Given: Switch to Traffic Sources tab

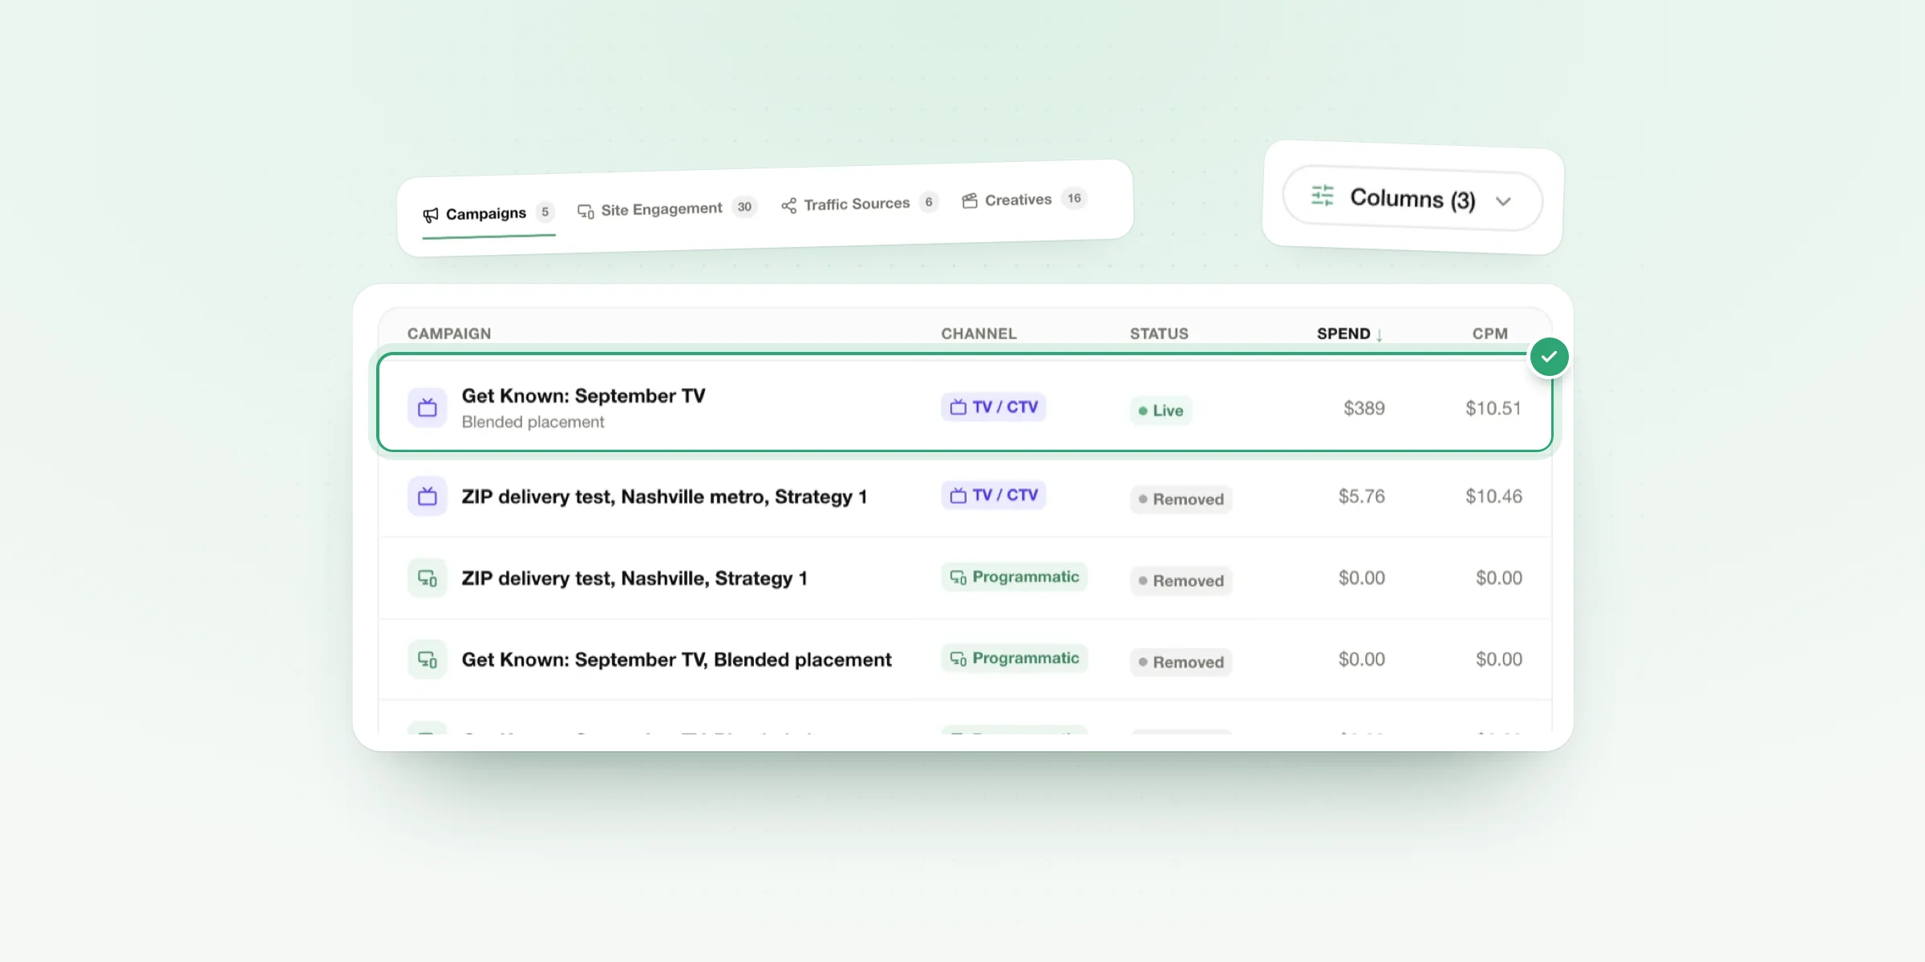Looking at the screenshot, I should 858,204.
